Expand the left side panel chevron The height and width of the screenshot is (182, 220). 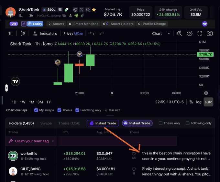[x=6, y=88]
